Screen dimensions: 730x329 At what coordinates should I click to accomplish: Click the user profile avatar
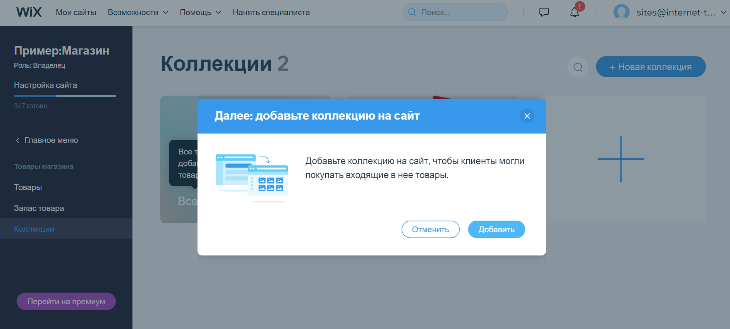pyautogui.click(x=621, y=12)
